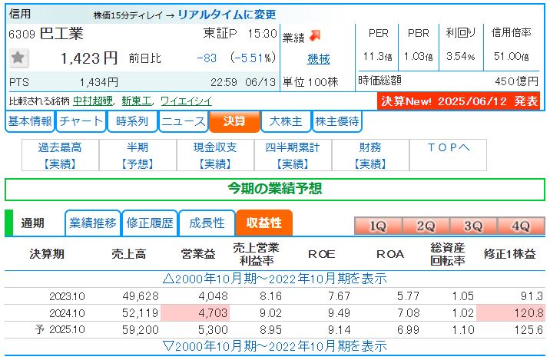Jump to 過去最高【実績】 section
This screenshot has width=550, height=360.
(61, 155)
